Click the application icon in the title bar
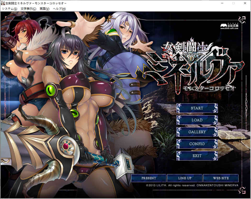251x199 pixels. (3, 3)
